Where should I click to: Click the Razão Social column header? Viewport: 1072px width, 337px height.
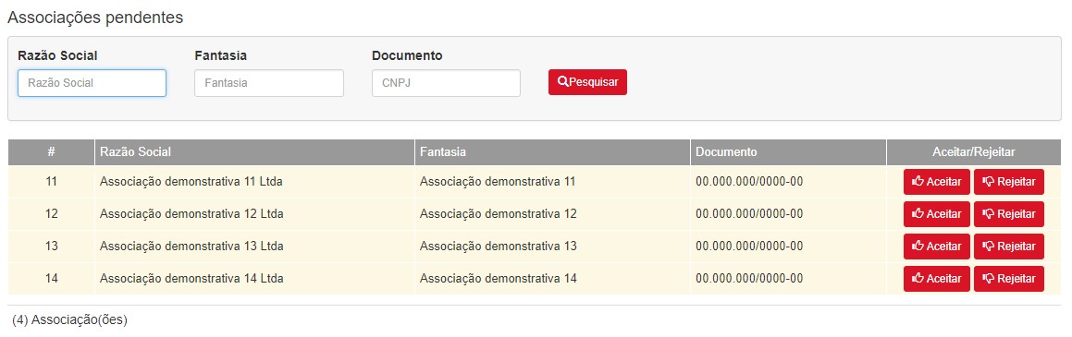(254, 152)
